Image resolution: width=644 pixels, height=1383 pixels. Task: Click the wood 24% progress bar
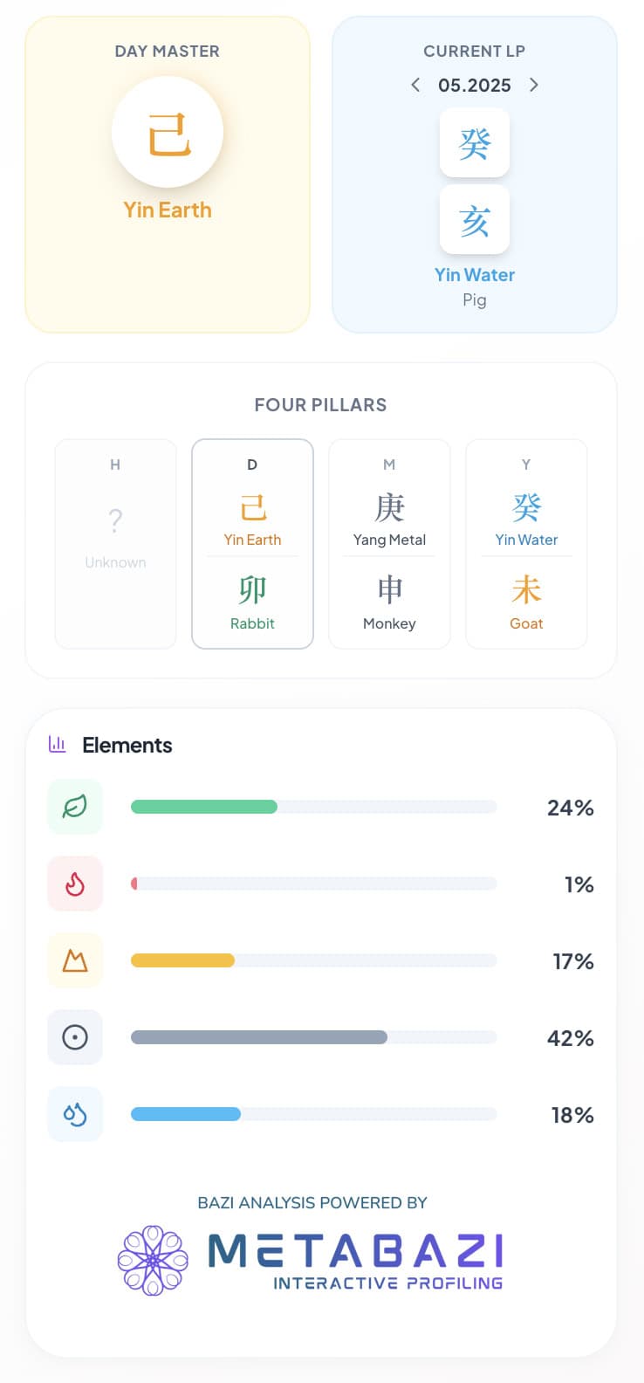click(313, 808)
